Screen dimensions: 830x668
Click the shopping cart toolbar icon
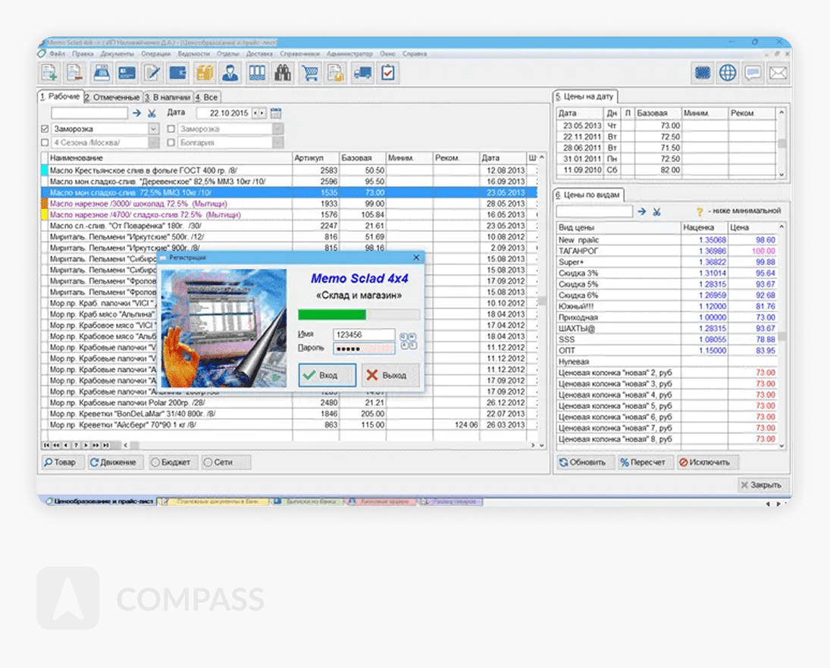[x=309, y=73]
